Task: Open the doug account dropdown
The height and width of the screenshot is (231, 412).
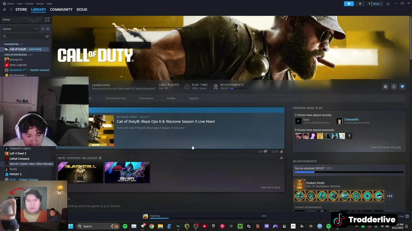Action: (x=377, y=4)
